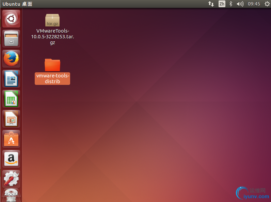Open the Bluetooth indicator menu
The image size is (271, 202).
(x=231, y=4)
